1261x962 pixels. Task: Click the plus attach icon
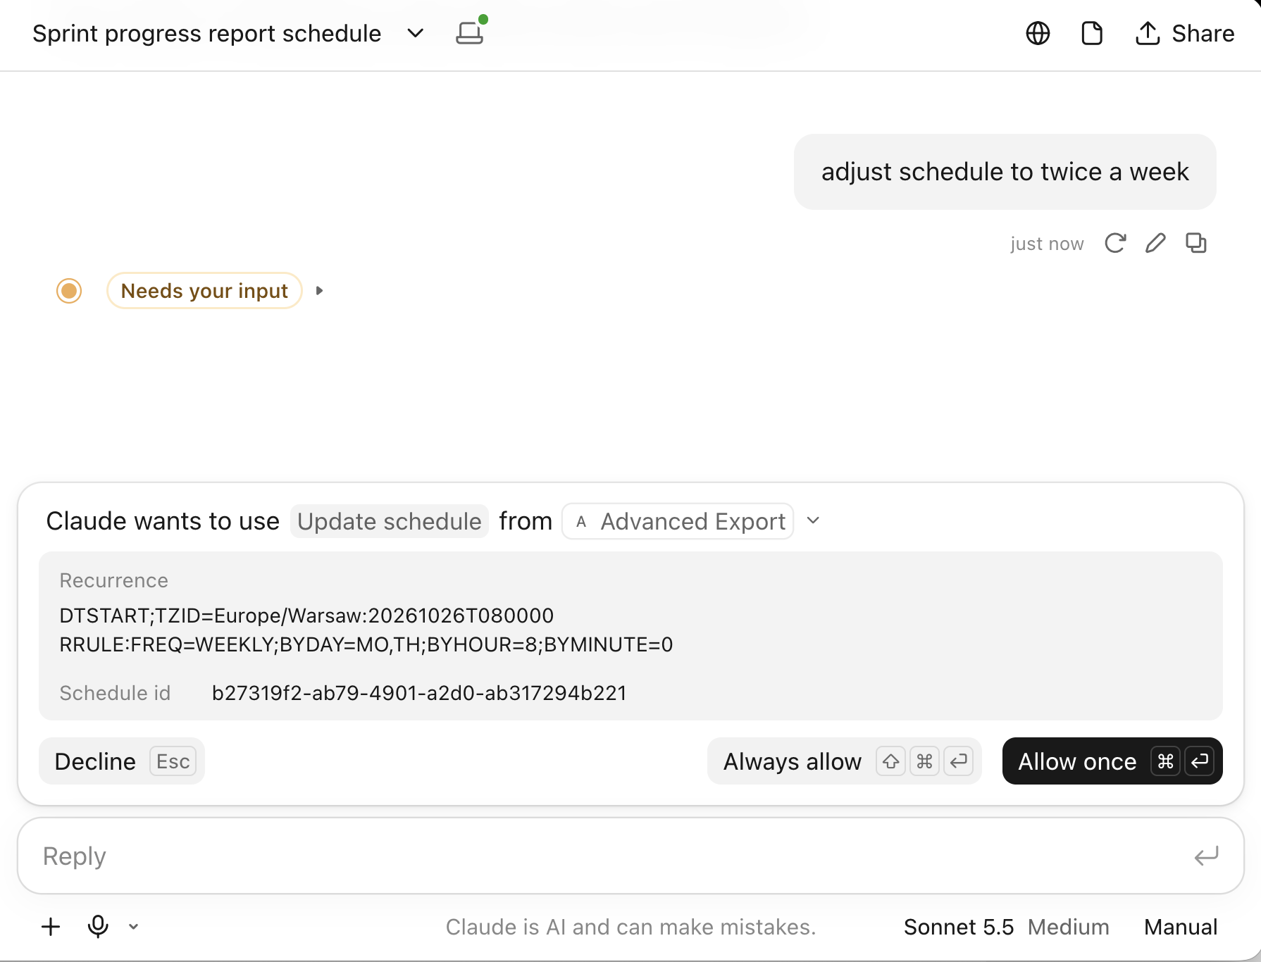click(51, 927)
